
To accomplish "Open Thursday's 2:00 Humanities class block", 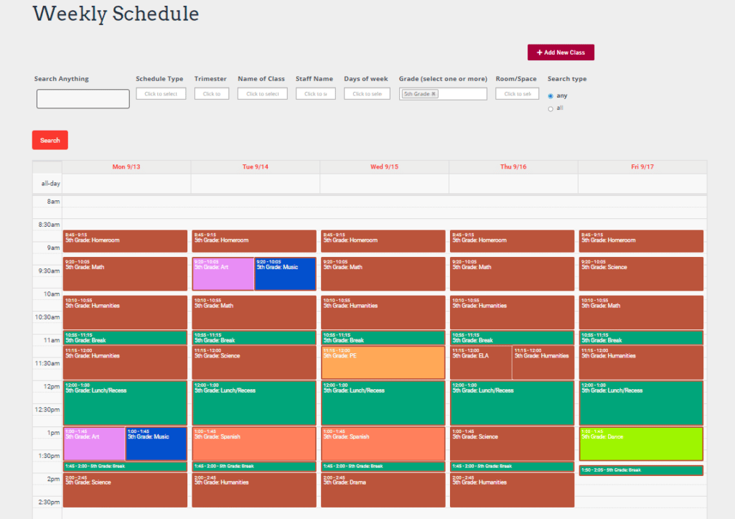I will [512, 490].
